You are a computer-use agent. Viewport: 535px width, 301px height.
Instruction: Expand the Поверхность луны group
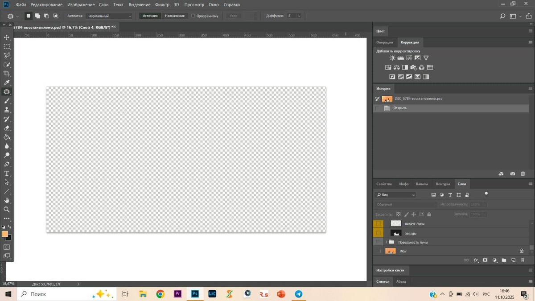tap(386, 242)
